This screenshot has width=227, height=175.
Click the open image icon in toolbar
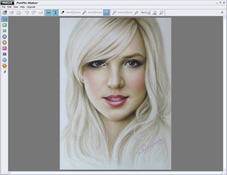coord(4,12)
